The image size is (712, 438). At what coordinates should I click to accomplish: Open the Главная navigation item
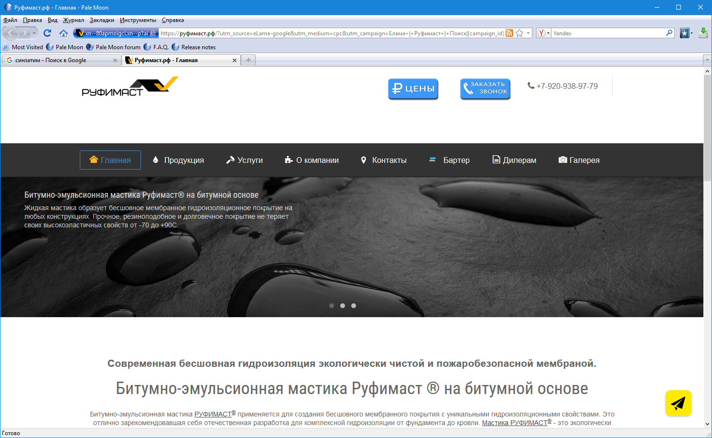[x=110, y=160]
